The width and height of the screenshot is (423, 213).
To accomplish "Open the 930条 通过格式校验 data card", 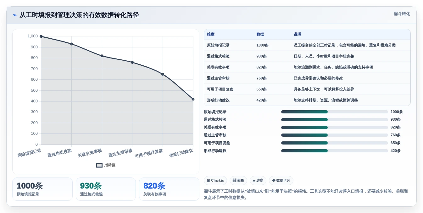I will click(106, 189).
